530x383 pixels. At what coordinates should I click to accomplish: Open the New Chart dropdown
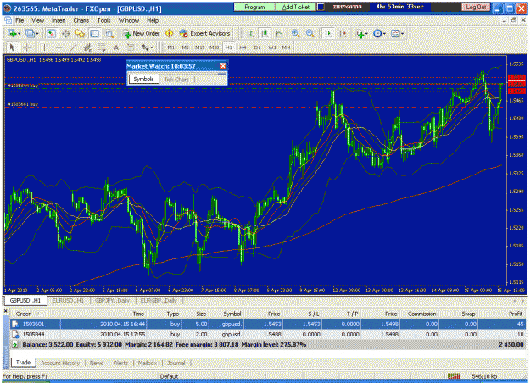(x=14, y=33)
